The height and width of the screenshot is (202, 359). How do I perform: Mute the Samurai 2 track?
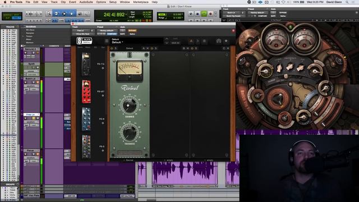click(38, 53)
